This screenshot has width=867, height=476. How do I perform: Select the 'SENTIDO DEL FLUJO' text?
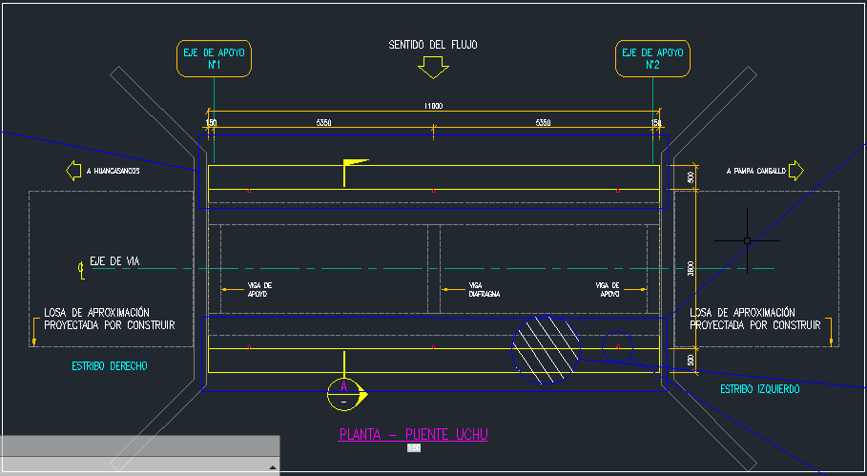pos(433,45)
